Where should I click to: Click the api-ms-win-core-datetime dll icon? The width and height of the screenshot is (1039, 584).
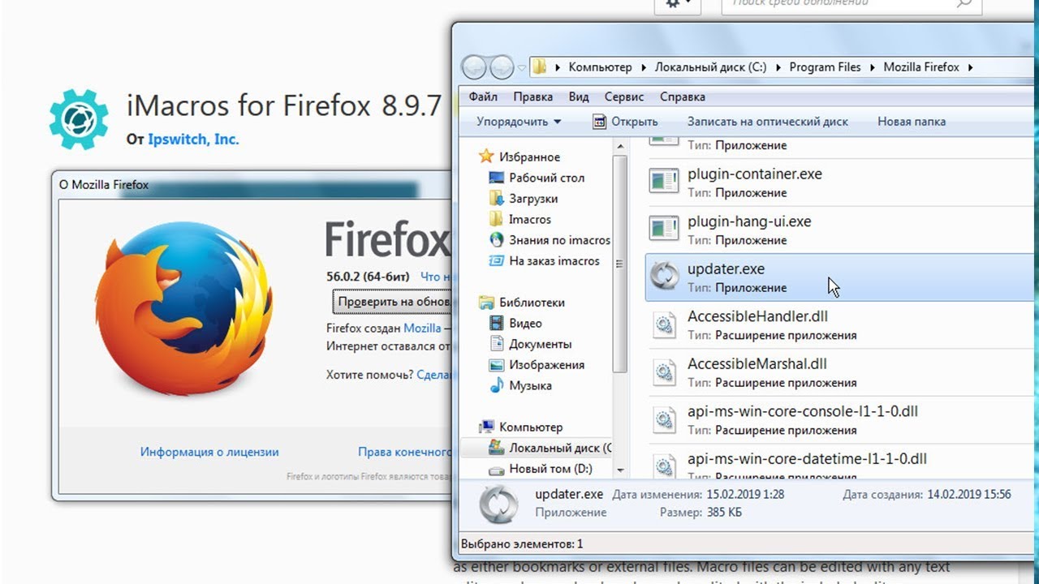tap(665, 465)
